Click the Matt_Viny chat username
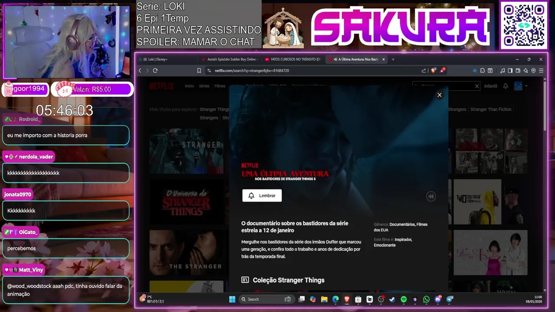The height and width of the screenshot is (312, 555). coord(31,270)
